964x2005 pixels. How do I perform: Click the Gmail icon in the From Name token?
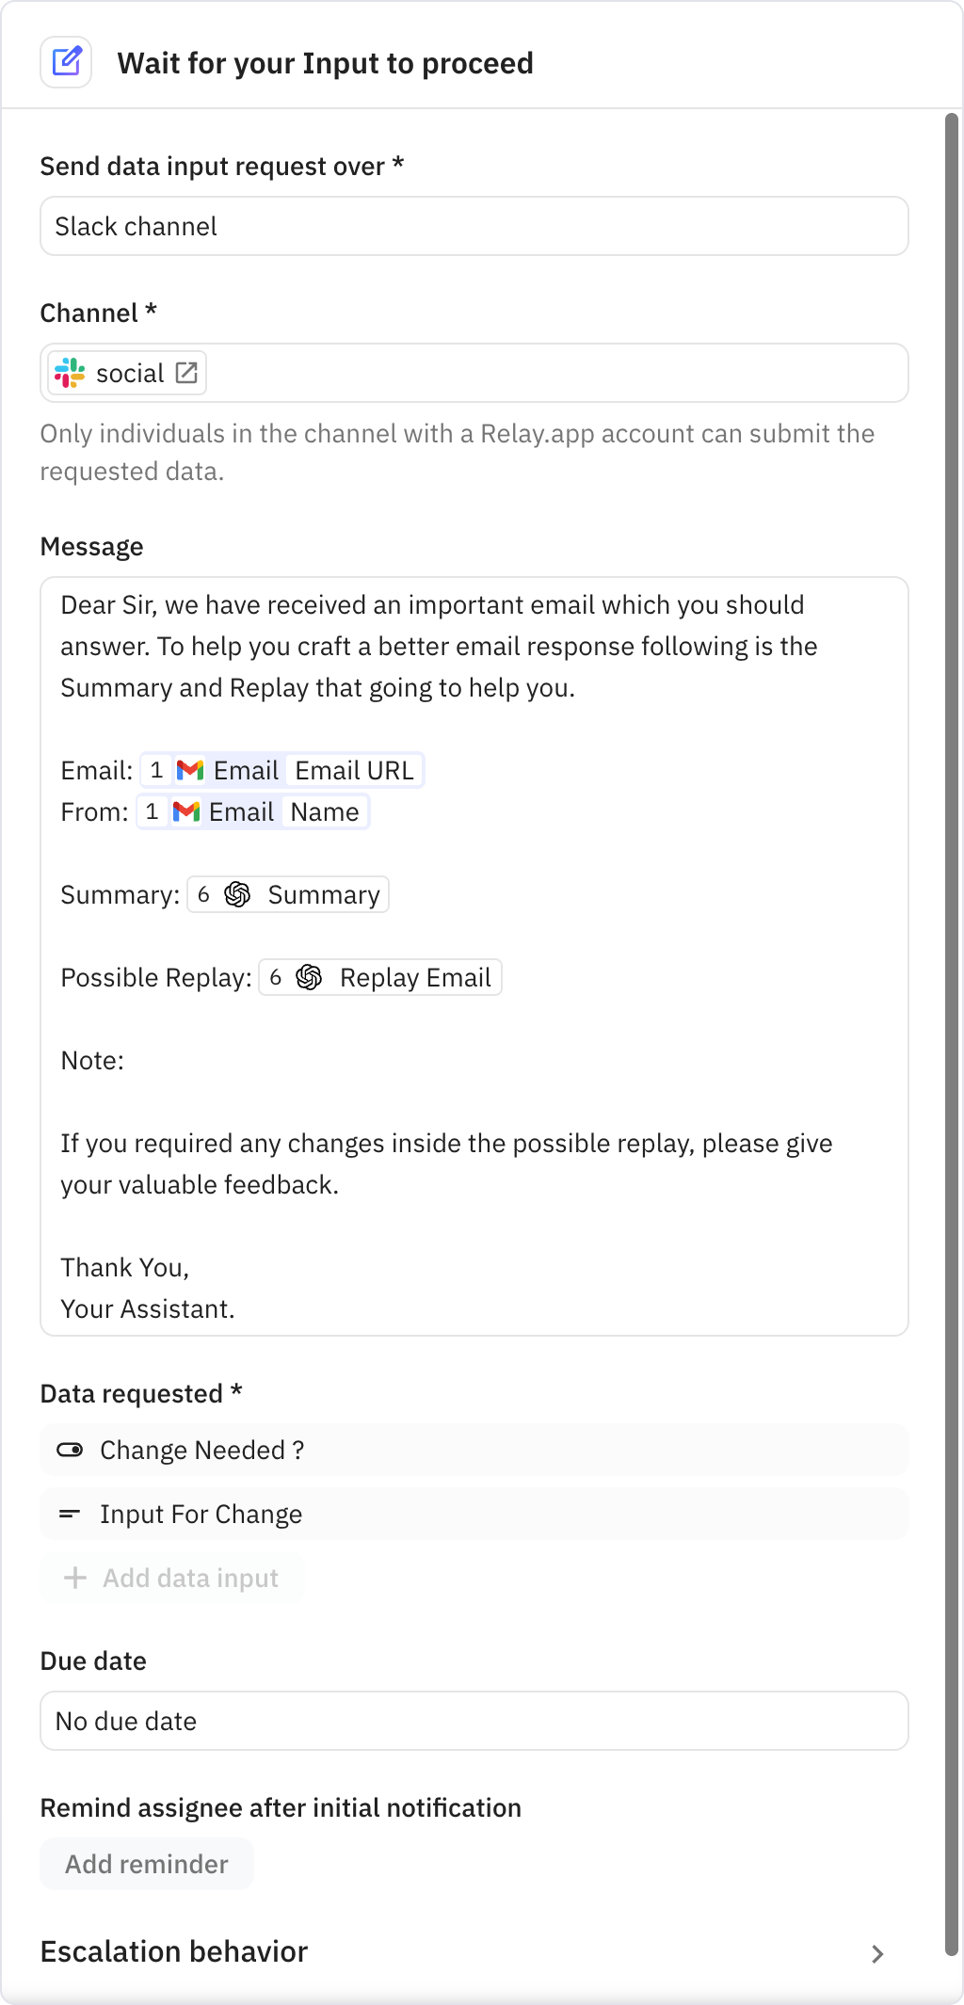pos(187,810)
